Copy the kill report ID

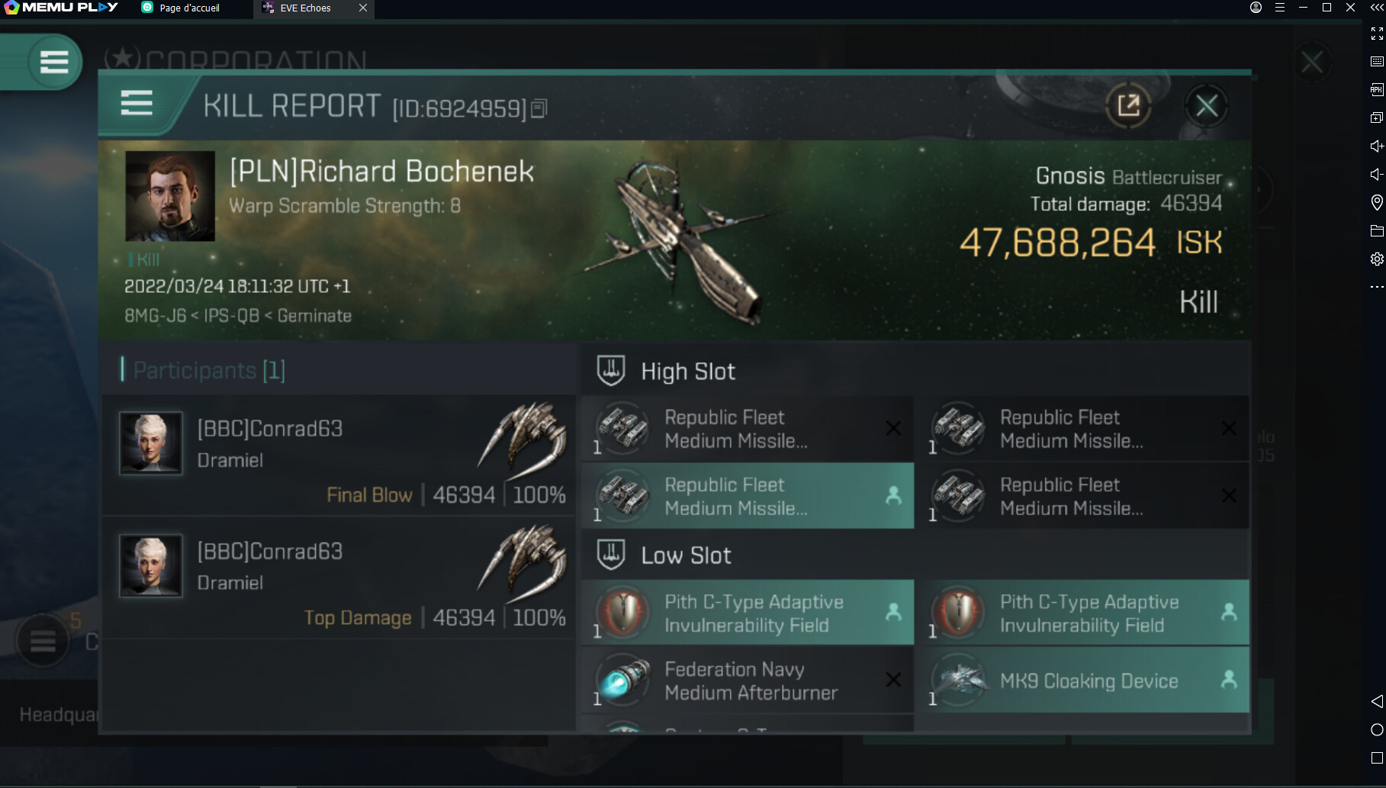pos(539,109)
